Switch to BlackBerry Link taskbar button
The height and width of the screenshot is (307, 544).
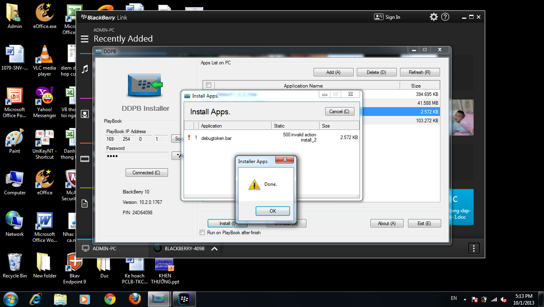tap(184, 299)
